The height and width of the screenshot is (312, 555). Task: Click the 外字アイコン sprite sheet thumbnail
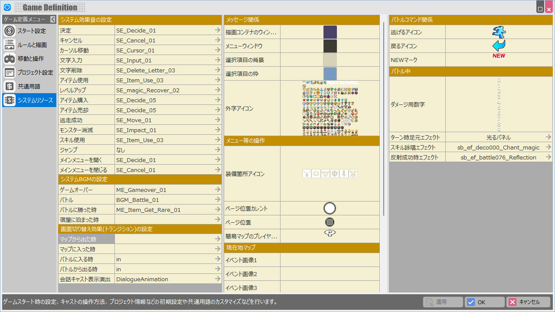(x=330, y=108)
